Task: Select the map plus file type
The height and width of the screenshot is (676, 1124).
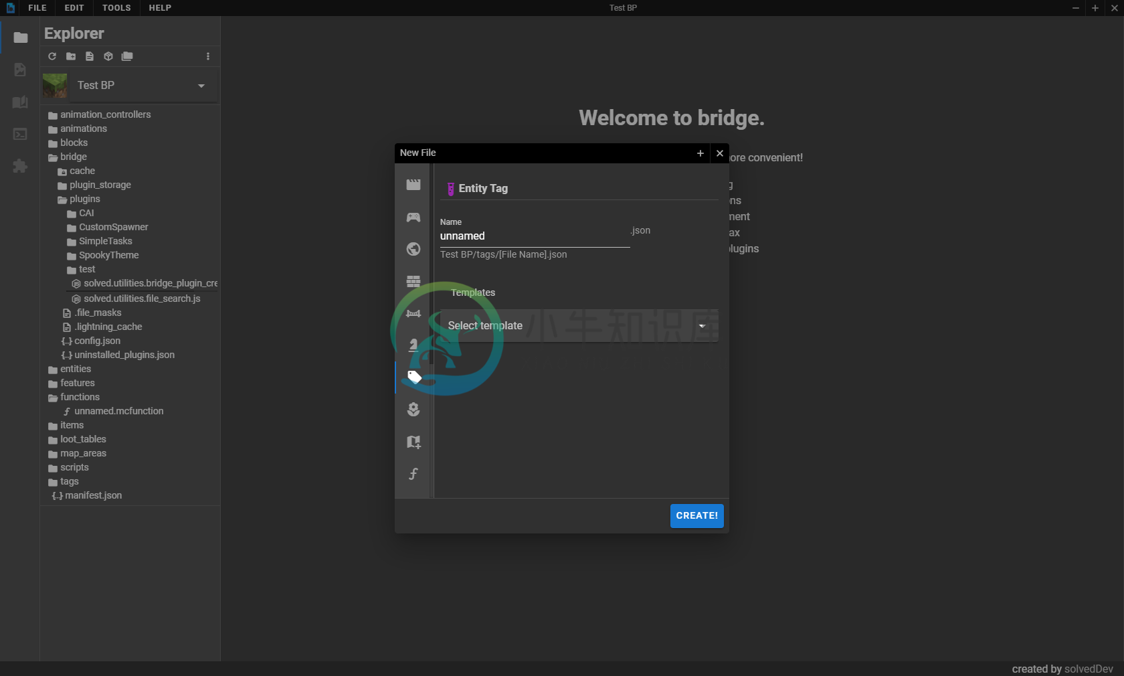Action: tap(413, 442)
